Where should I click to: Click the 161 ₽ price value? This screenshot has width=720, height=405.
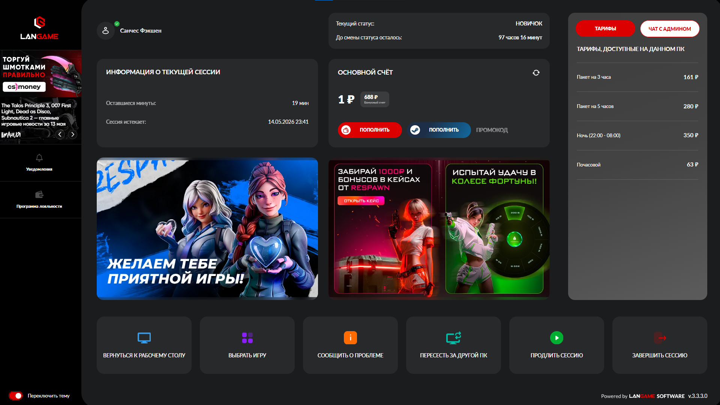[691, 77]
